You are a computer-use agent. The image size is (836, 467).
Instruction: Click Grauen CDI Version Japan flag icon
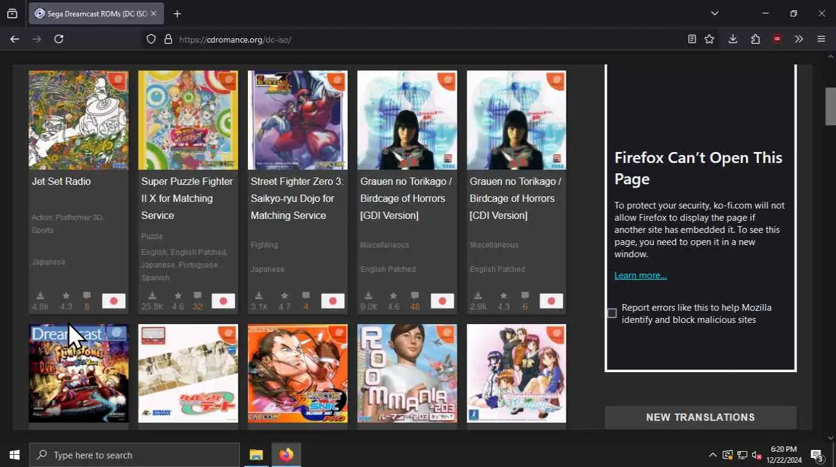pos(552,301)
